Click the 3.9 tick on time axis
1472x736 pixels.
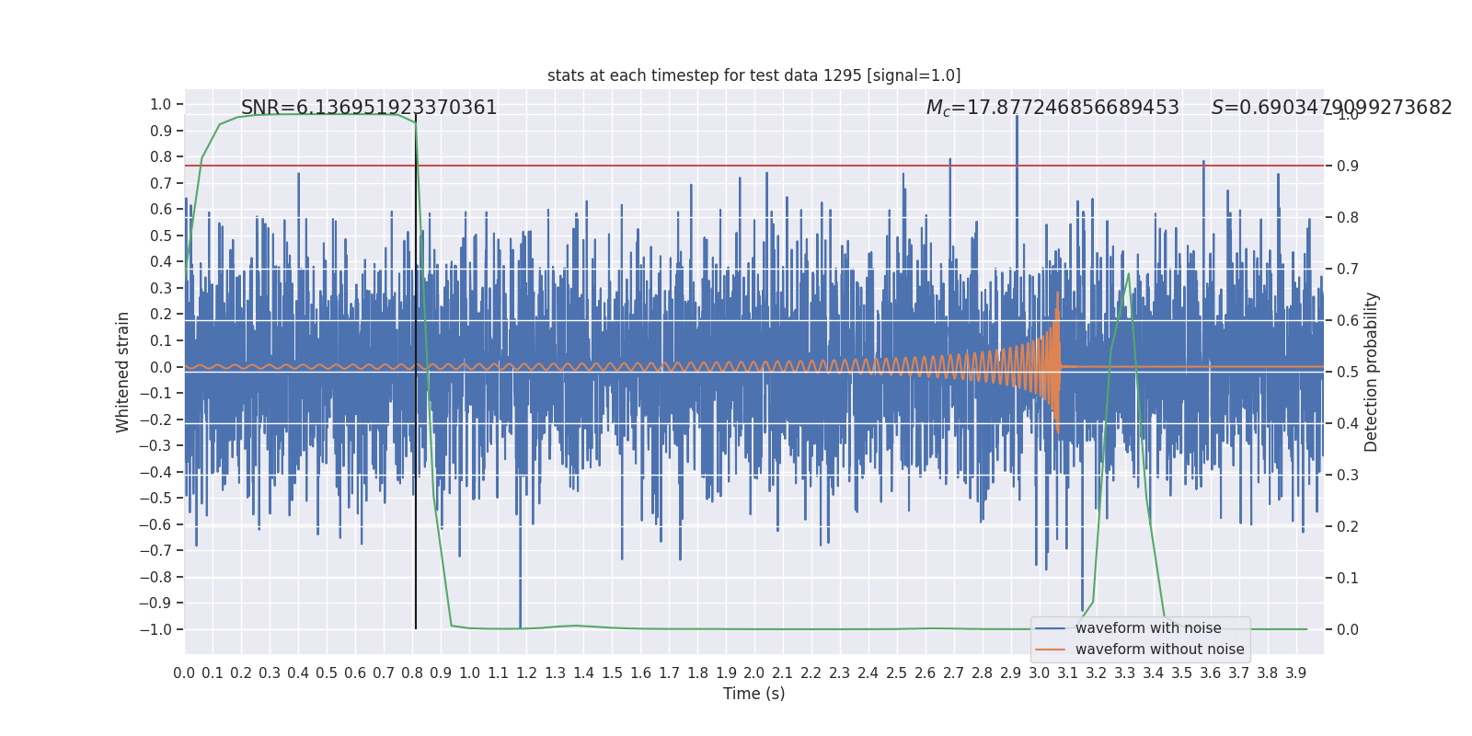[1295, 673]
